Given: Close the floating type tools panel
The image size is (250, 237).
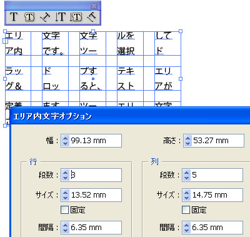Looking at the screenshot, I should (x=94, y=6).
